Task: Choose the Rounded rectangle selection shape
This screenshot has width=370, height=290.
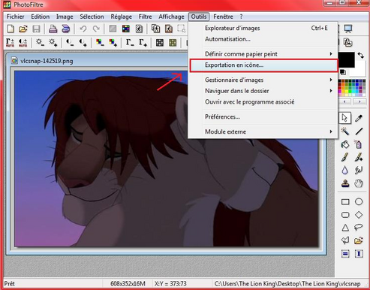Action: (345, 215)
